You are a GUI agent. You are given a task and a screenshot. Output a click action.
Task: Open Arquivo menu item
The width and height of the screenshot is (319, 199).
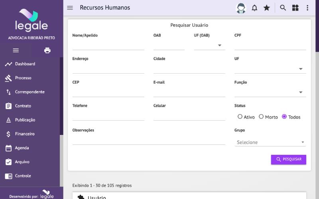click(22, 162)
